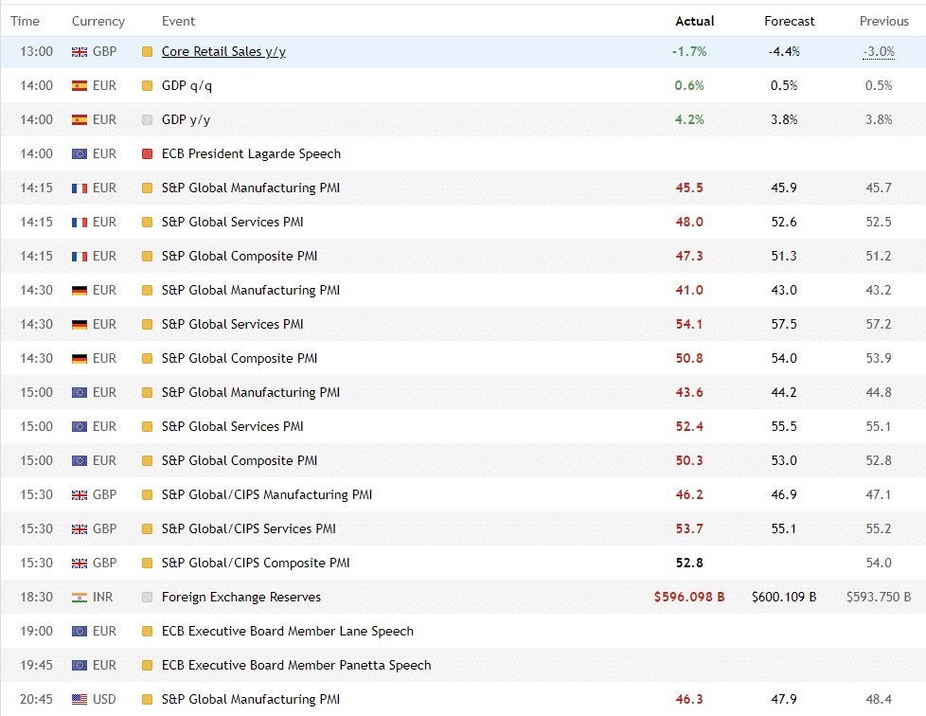Select ECB Executive Board Member Lane Speech
Viewport: 926px width, 716px height.
coord(288,631)
